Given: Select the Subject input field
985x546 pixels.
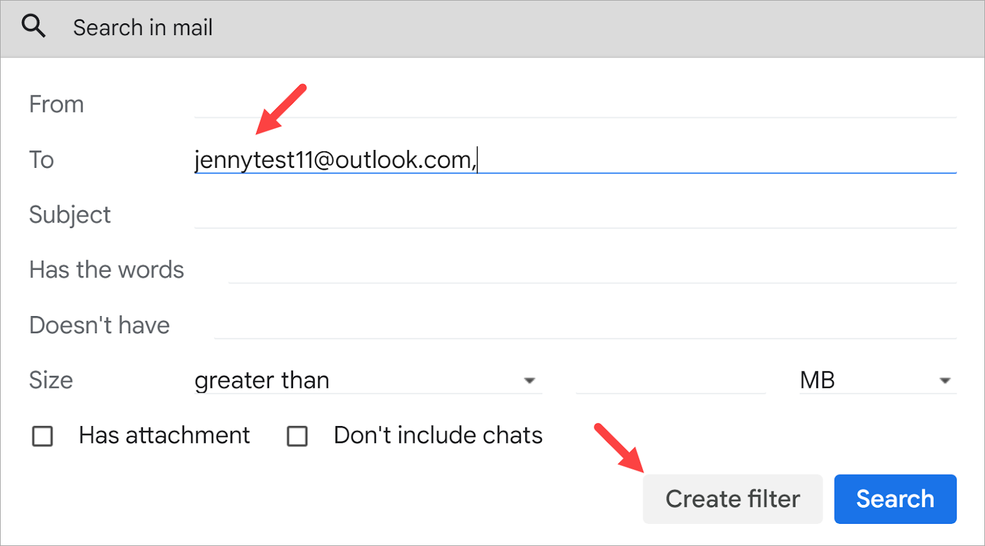Looking at the screenshot, I should tap(575, 215).
